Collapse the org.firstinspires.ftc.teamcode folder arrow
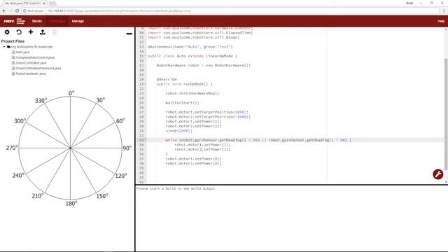The image size is (448, 252). (x=4, y=47)
